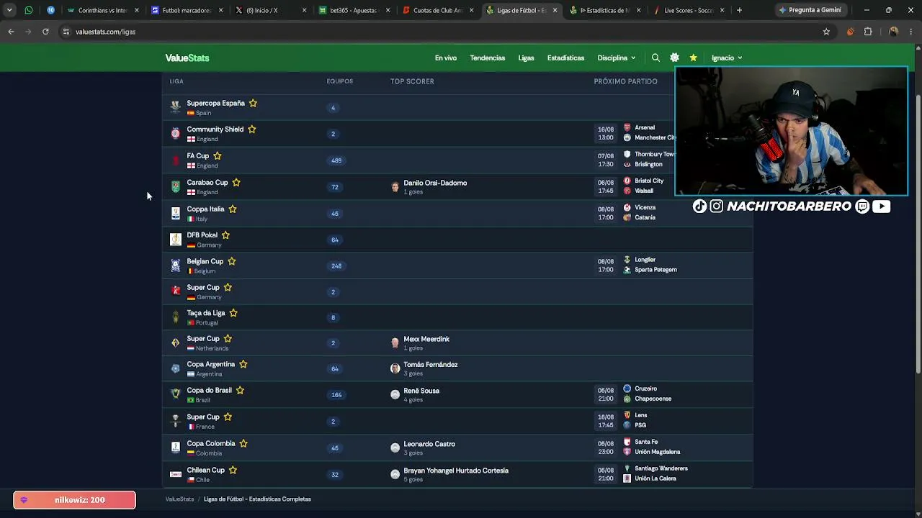Click the Cruzeiro team crest
Screen dimensions: 922x518
click(x=627, y=388)
